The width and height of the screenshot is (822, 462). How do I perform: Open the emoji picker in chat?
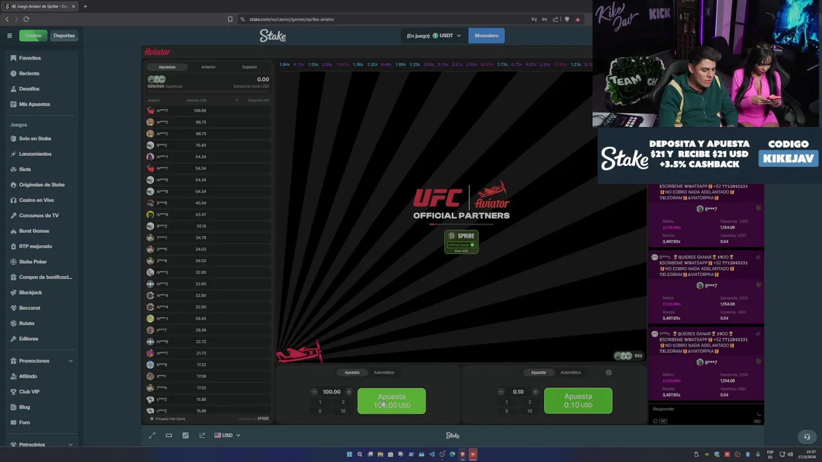tap(655, 421)
